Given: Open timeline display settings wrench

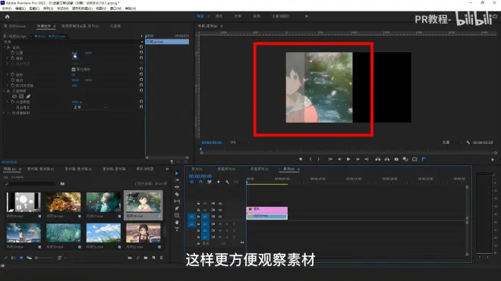Looking at the screenshot, I should pos(227,182).
